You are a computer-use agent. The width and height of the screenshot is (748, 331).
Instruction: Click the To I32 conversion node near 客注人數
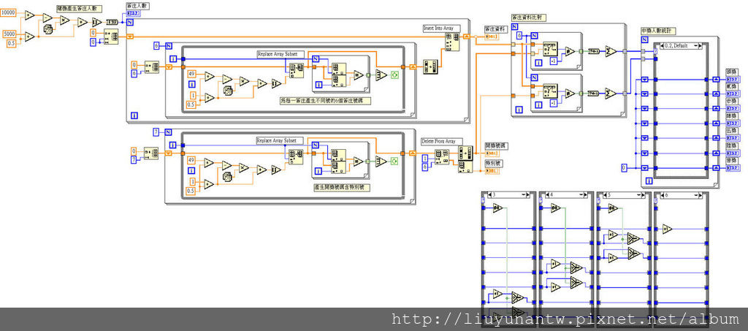112,22
